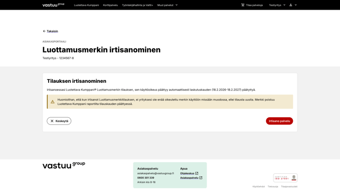Open Korttipalvelu menu item
Image resolution: width=340 pixels, height=191 pixels.
point(110,5)
